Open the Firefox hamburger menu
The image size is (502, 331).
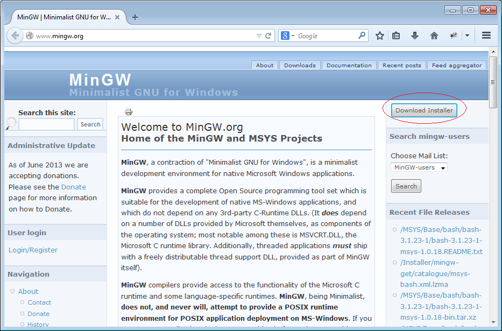click(x=486, y=35)
